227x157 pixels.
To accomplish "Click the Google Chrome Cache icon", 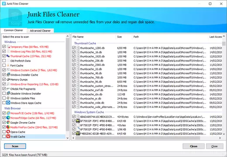I will coord(8,123).
